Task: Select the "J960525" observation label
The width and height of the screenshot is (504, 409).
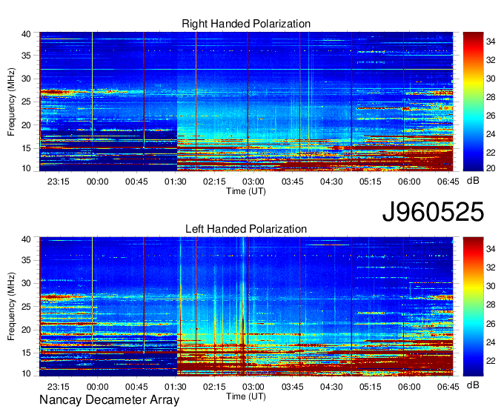Action: [x=433, y=212]
